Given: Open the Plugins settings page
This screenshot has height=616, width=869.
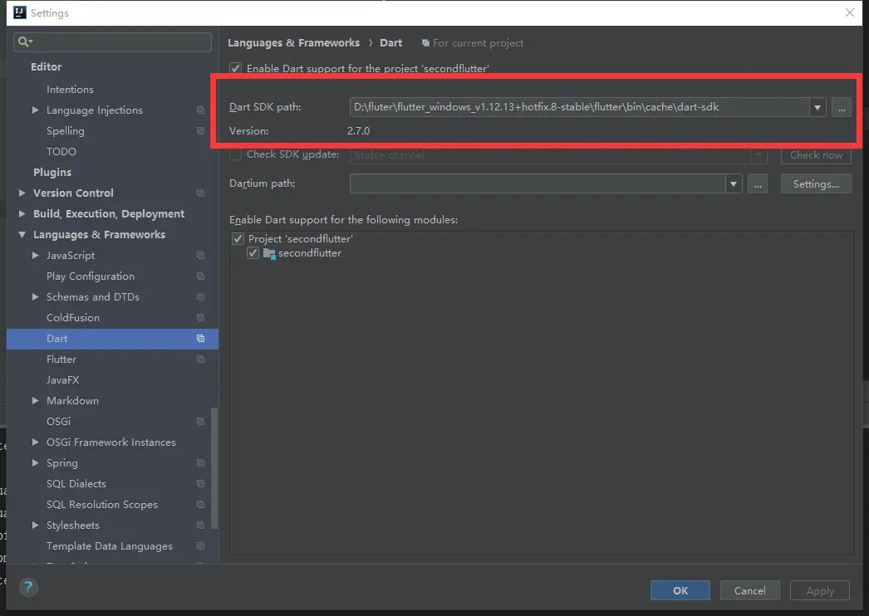Looking at the screenshot, I should (52, 173).
